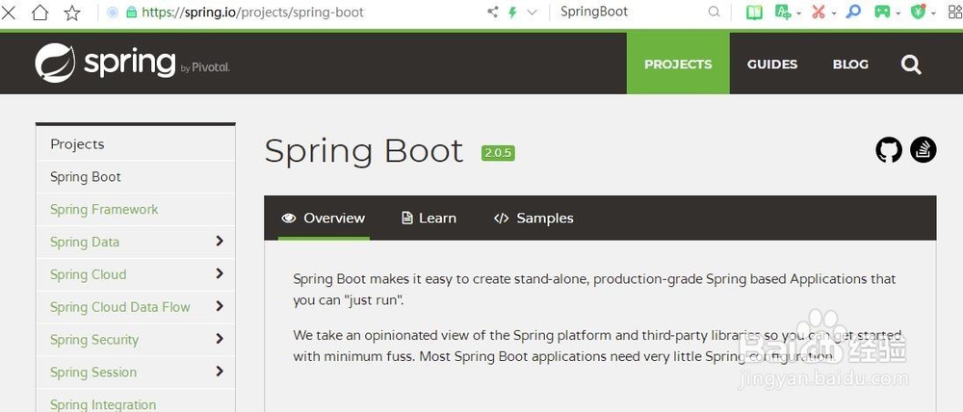
Task: Click the red scissors screenshot icon
Action: pos(819,13)
